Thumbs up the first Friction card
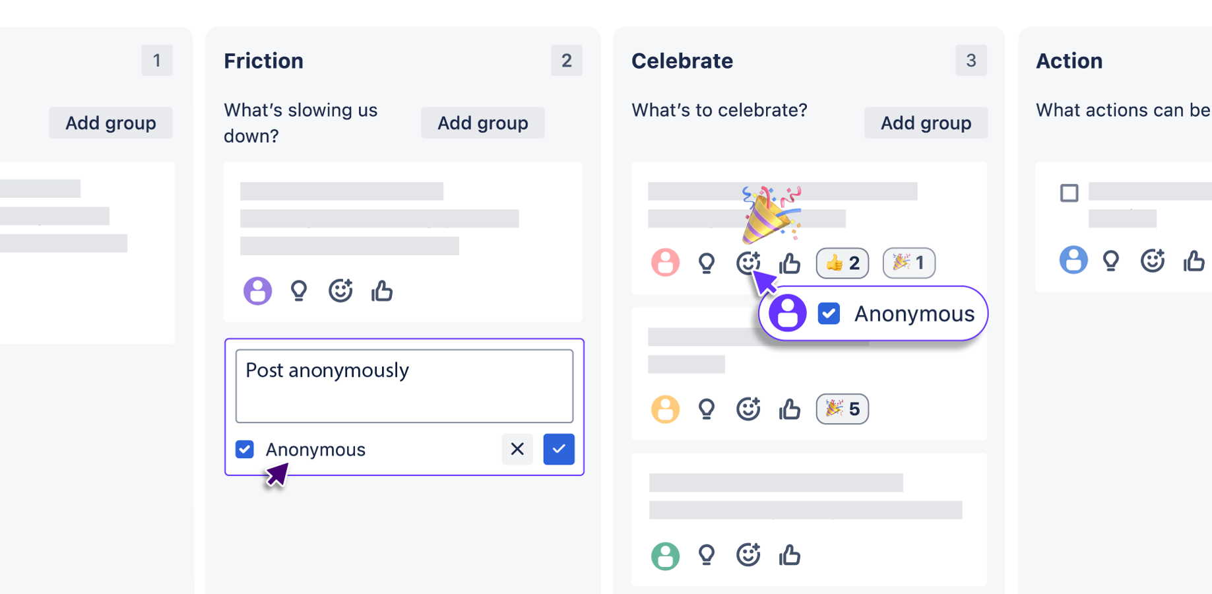1212x594 pixels. pos(382,290)
